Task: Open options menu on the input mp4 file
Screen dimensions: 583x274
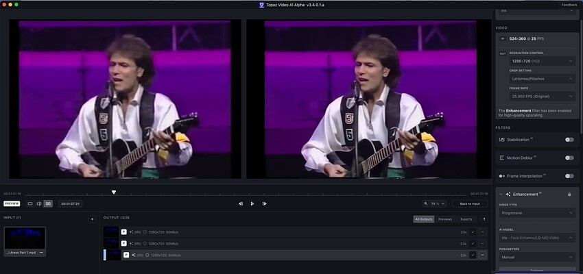Action: click(41, 253)
